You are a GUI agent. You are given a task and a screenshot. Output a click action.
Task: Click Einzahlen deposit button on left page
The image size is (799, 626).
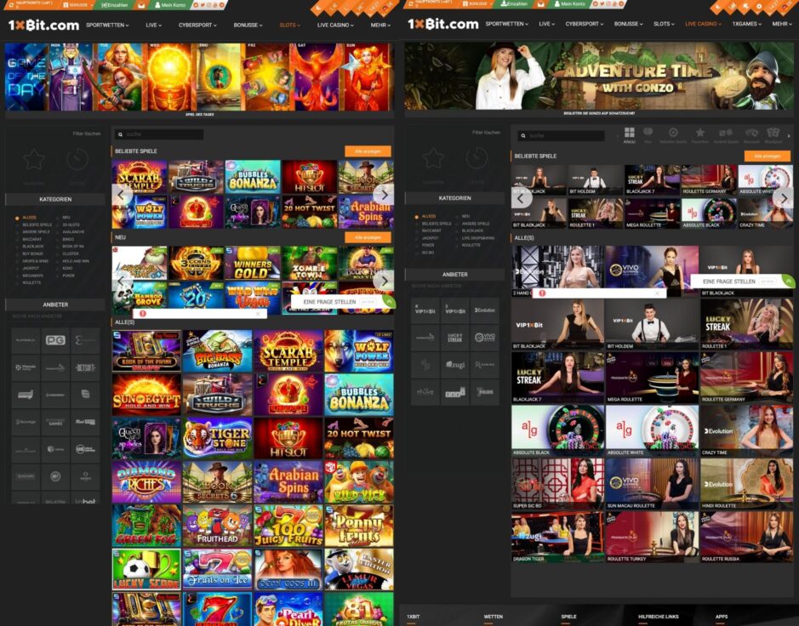[115, 4]
